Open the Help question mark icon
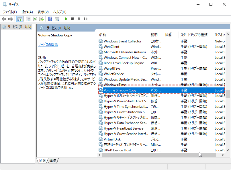The width and height of the screenshot is (231, 170). pos(50,19)
